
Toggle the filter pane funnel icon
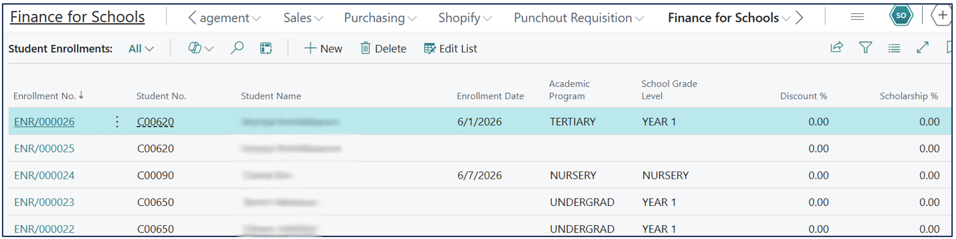865,48
